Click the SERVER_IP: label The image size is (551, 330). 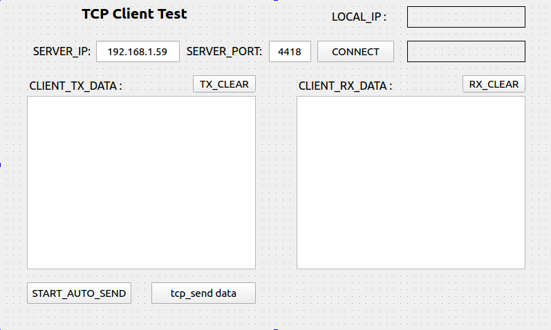(62, 52)
